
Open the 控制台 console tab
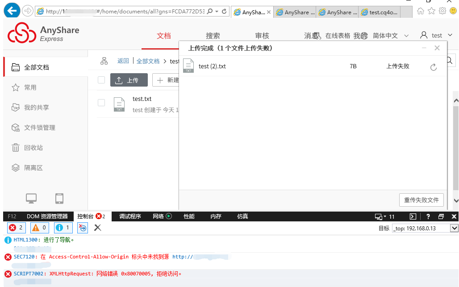pyautogui.click(x=91, y=216)
